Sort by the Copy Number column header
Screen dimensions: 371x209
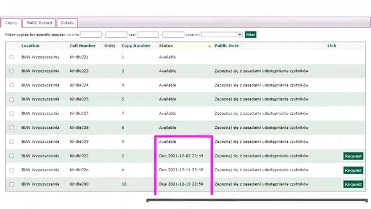(x=136, y=46)
